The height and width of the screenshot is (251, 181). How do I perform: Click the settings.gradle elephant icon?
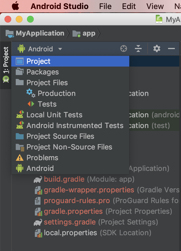pyautogui.click(x=38, y=222)
